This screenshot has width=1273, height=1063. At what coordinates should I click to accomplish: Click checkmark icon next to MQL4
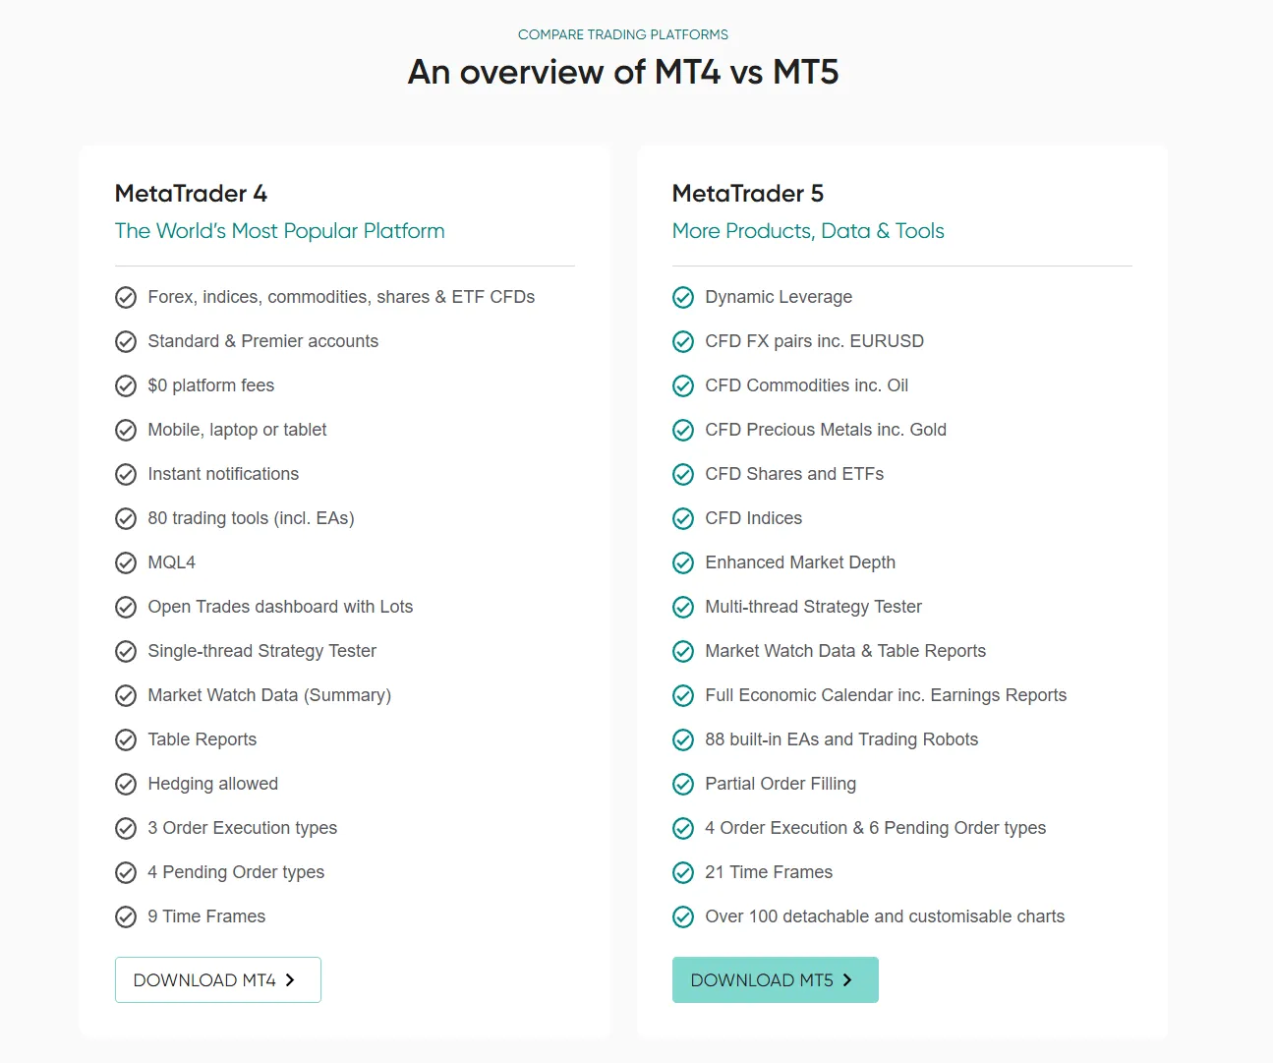(x=126, y=562)
